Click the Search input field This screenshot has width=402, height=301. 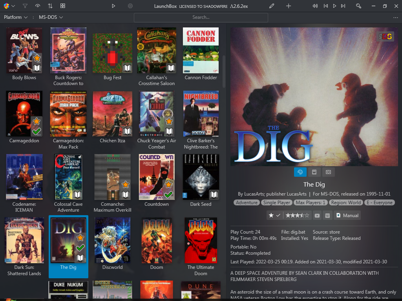[201, 17]
